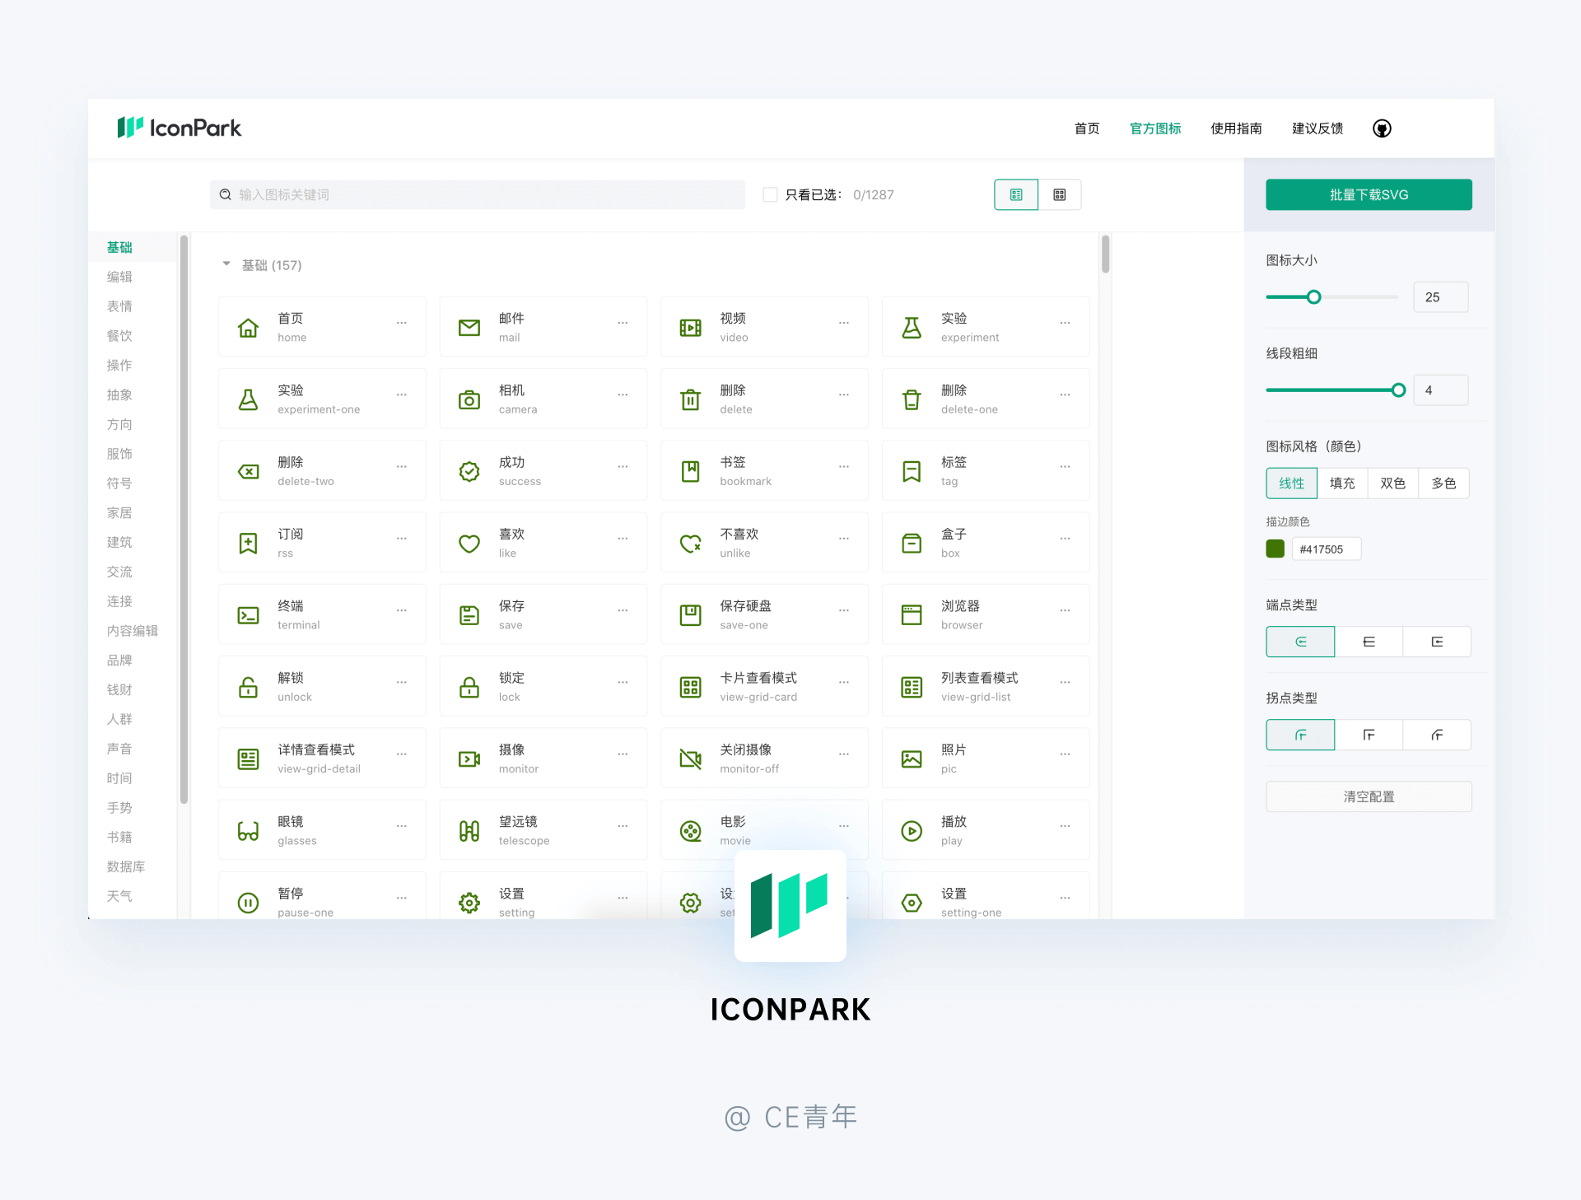Open 使用指南 in the top navigation
Image resolution: width=1581 pixels, height=1200 pixels.
1236,128
